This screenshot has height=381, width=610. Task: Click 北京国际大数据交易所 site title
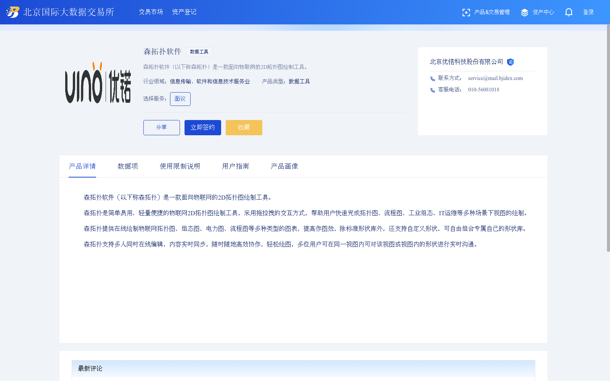69,12
